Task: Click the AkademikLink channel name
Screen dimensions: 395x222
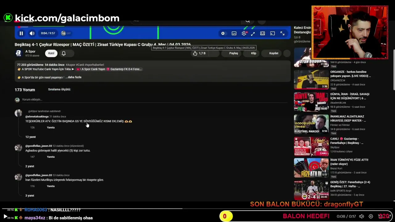Action: coord(338,103)
